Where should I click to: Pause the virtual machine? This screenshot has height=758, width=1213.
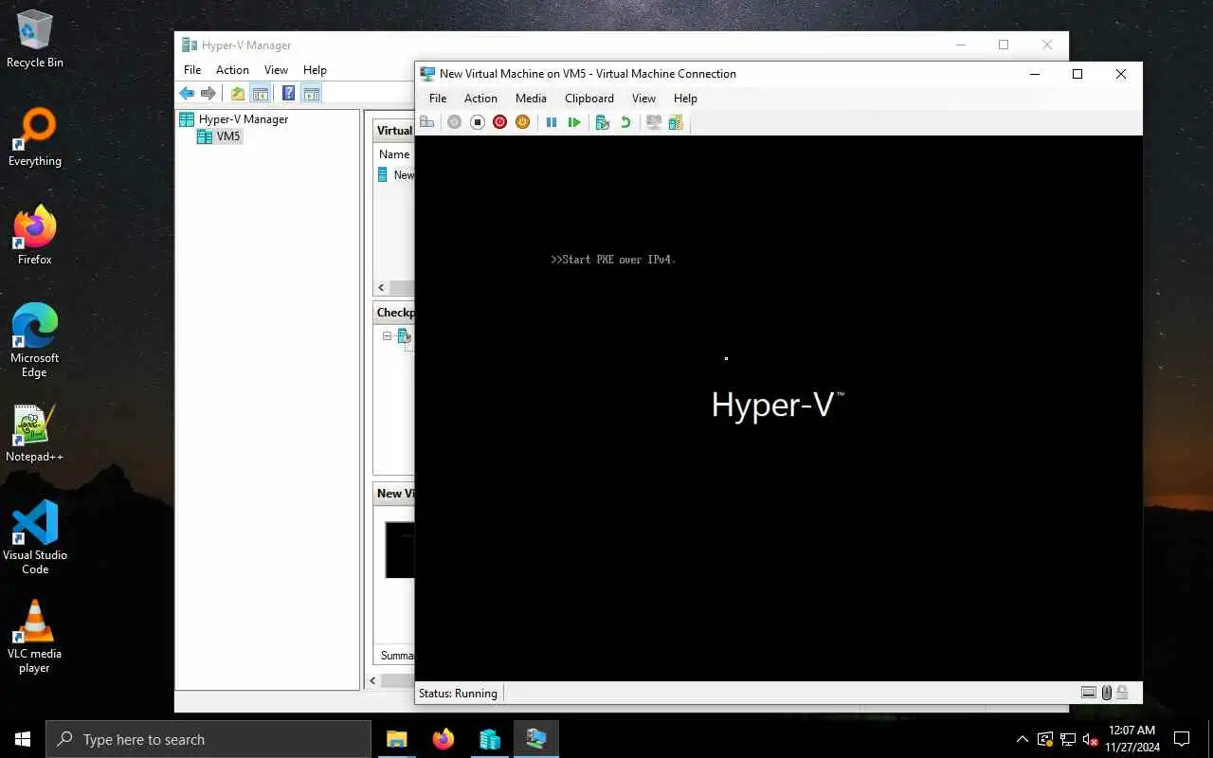pos(552,122)
